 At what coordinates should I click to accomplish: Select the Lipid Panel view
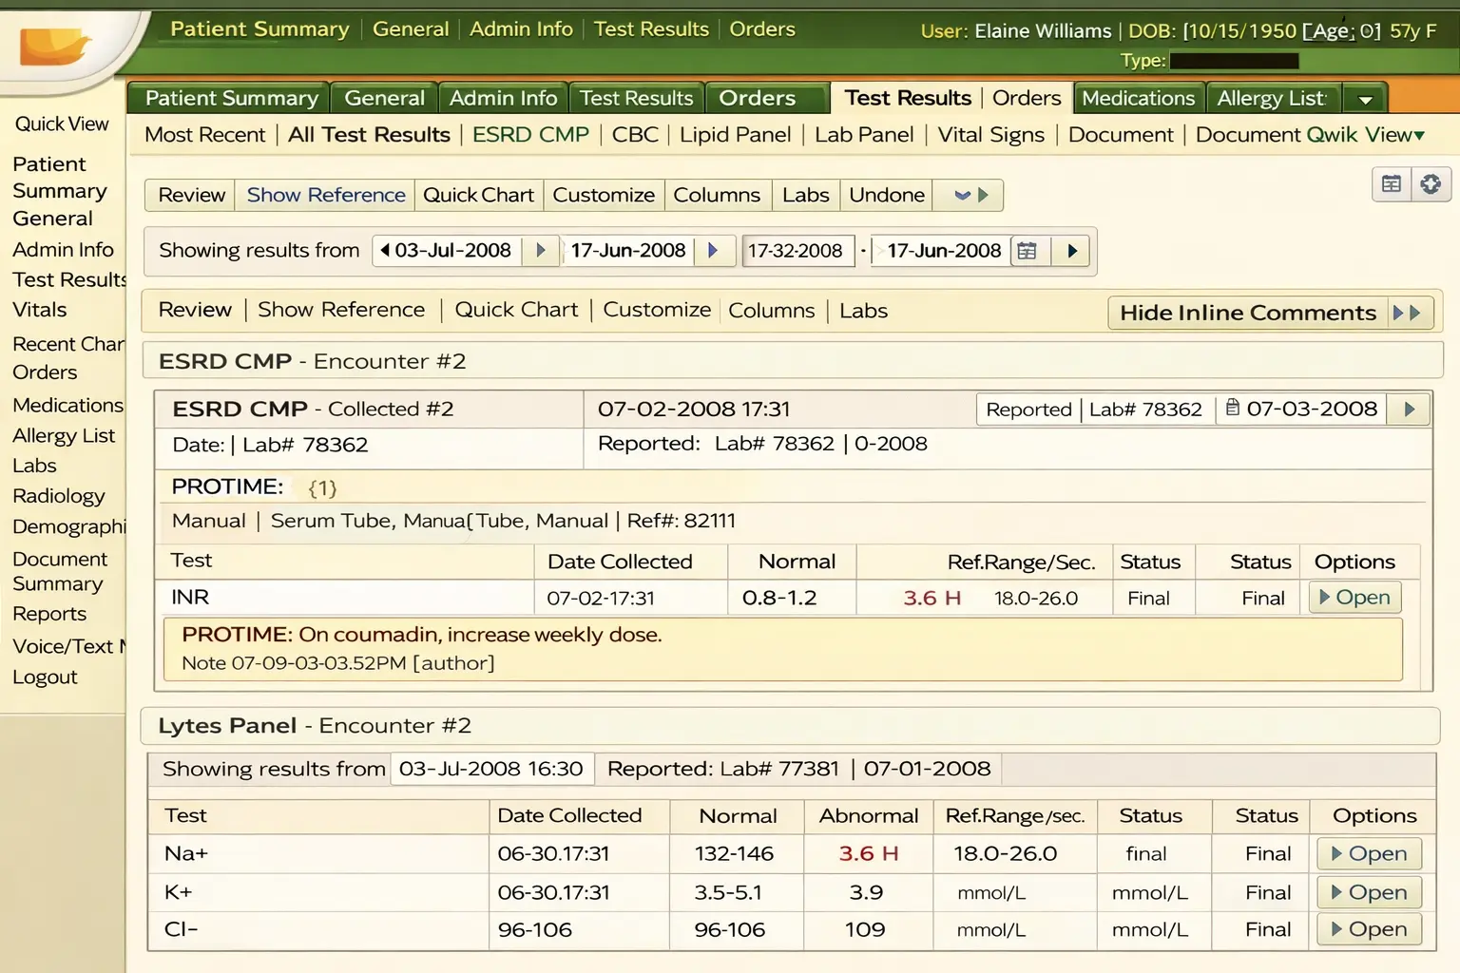coord(735,135)
